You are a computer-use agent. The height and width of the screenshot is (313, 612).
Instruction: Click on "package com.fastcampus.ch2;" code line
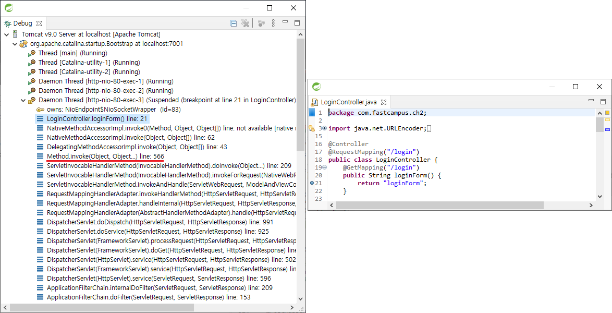pyautogui.click(x=377, y=113)
